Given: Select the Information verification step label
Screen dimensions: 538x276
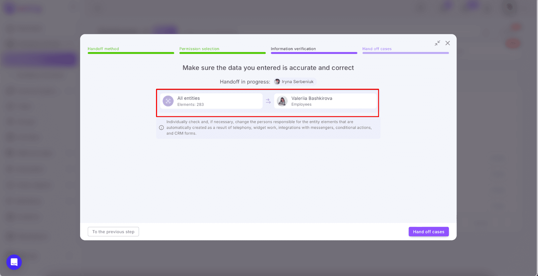Looking at the screenshot, I should click(x=293, y=49).
